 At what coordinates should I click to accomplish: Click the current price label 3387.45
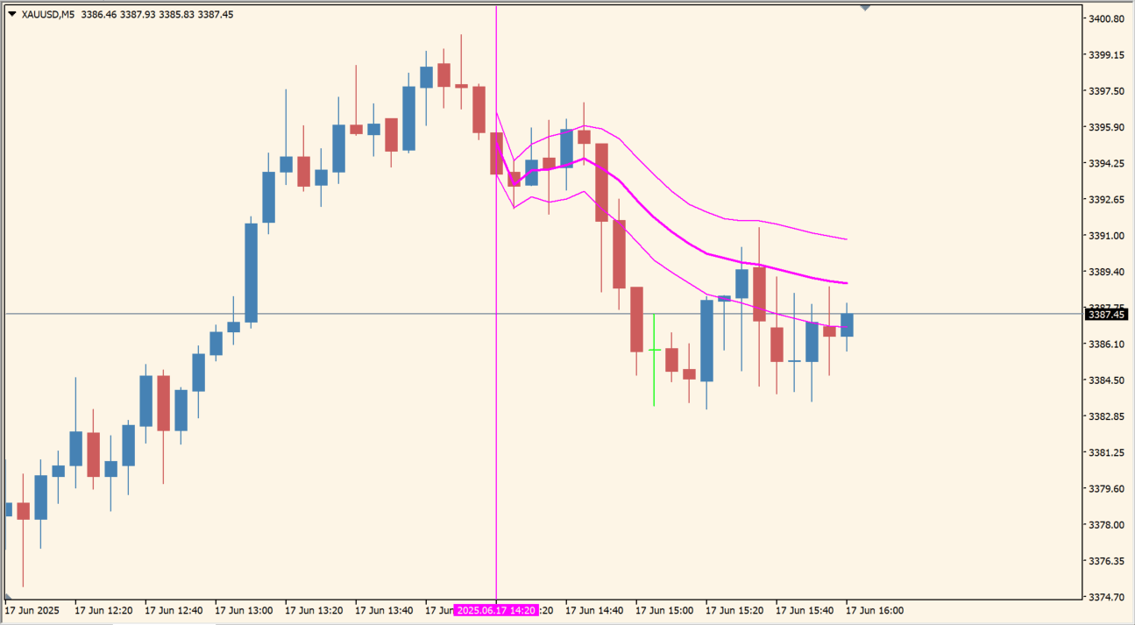coord(1106,314)
